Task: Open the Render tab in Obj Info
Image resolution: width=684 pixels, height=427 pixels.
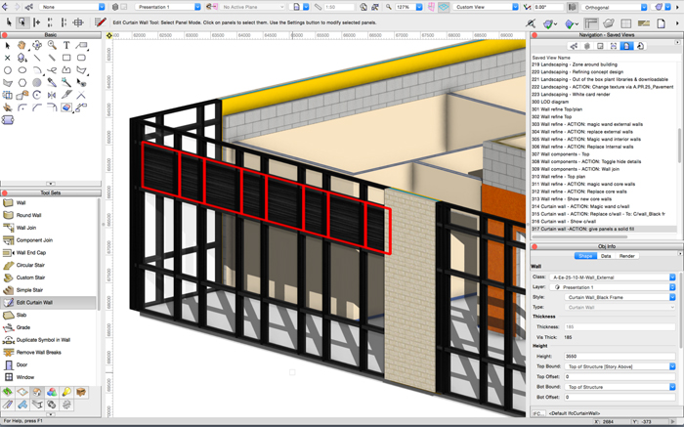Action: 627,256
